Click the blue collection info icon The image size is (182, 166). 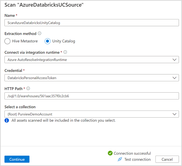(7, 120)
